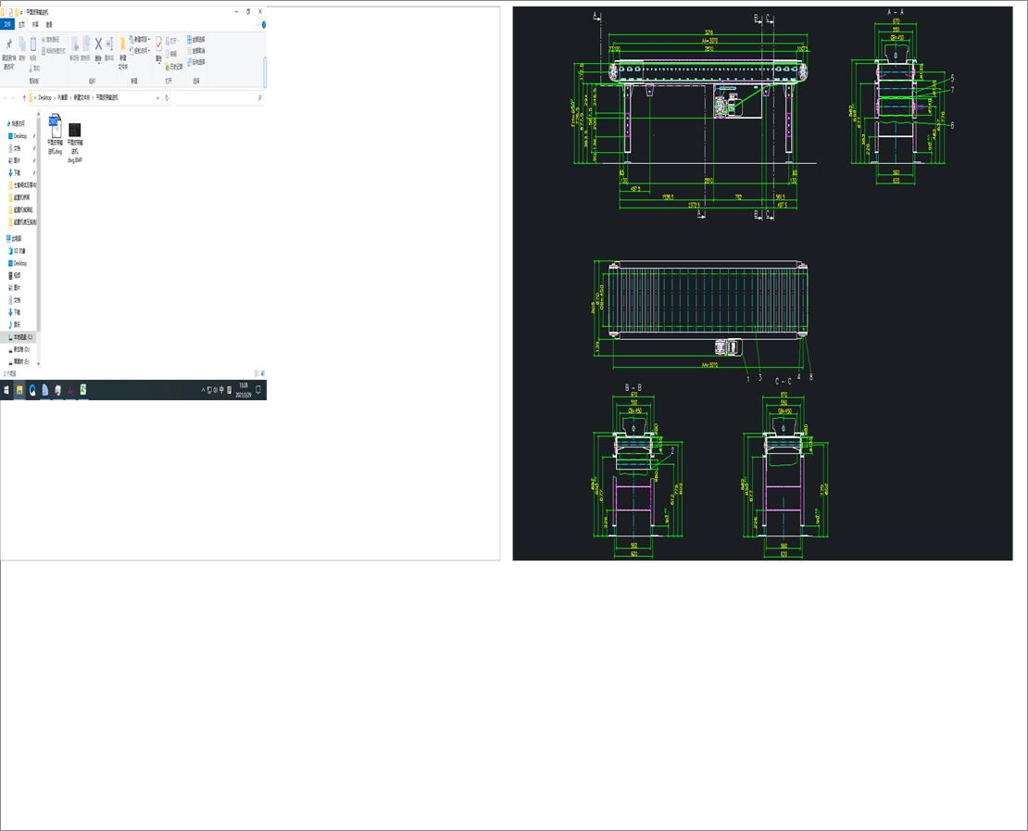
Task: Switch to the Details view using the status bar icon
Action: point(257,373)
